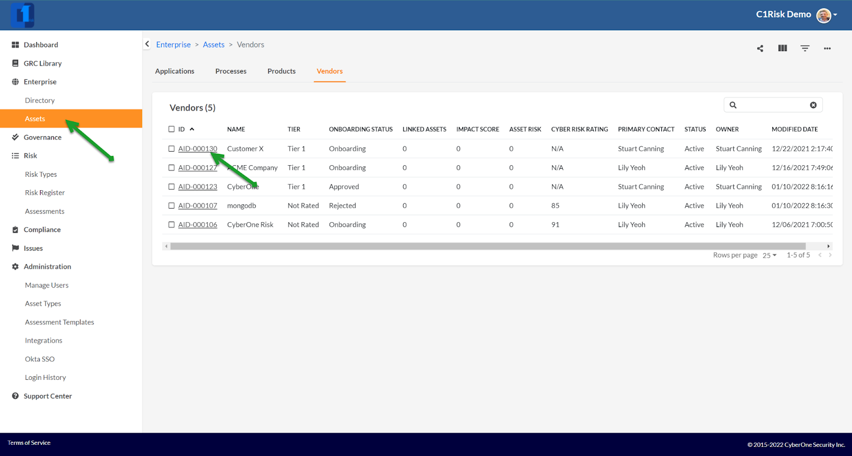852x456 pixels.
Task: Open Integrations in sidebar
Action: tap(44, 341)
